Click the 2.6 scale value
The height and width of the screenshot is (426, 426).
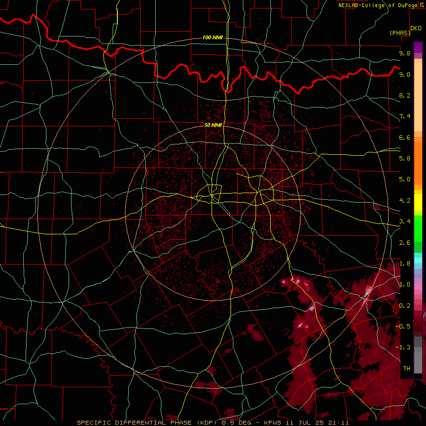click(405, 243)
